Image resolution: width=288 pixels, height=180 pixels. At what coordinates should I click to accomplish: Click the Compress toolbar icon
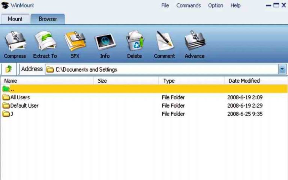(x=15, y=42)
